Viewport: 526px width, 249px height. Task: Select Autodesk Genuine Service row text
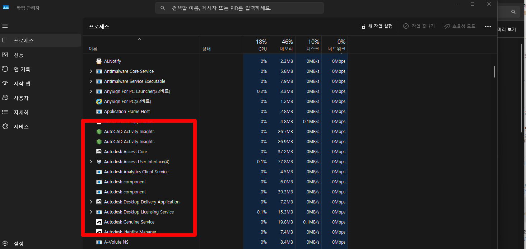pos(129,222)
